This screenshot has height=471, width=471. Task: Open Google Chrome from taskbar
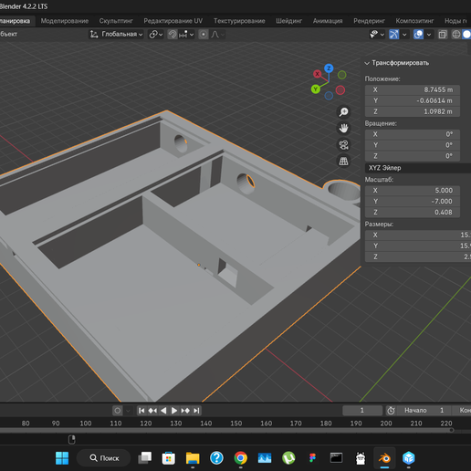(241, 458)
